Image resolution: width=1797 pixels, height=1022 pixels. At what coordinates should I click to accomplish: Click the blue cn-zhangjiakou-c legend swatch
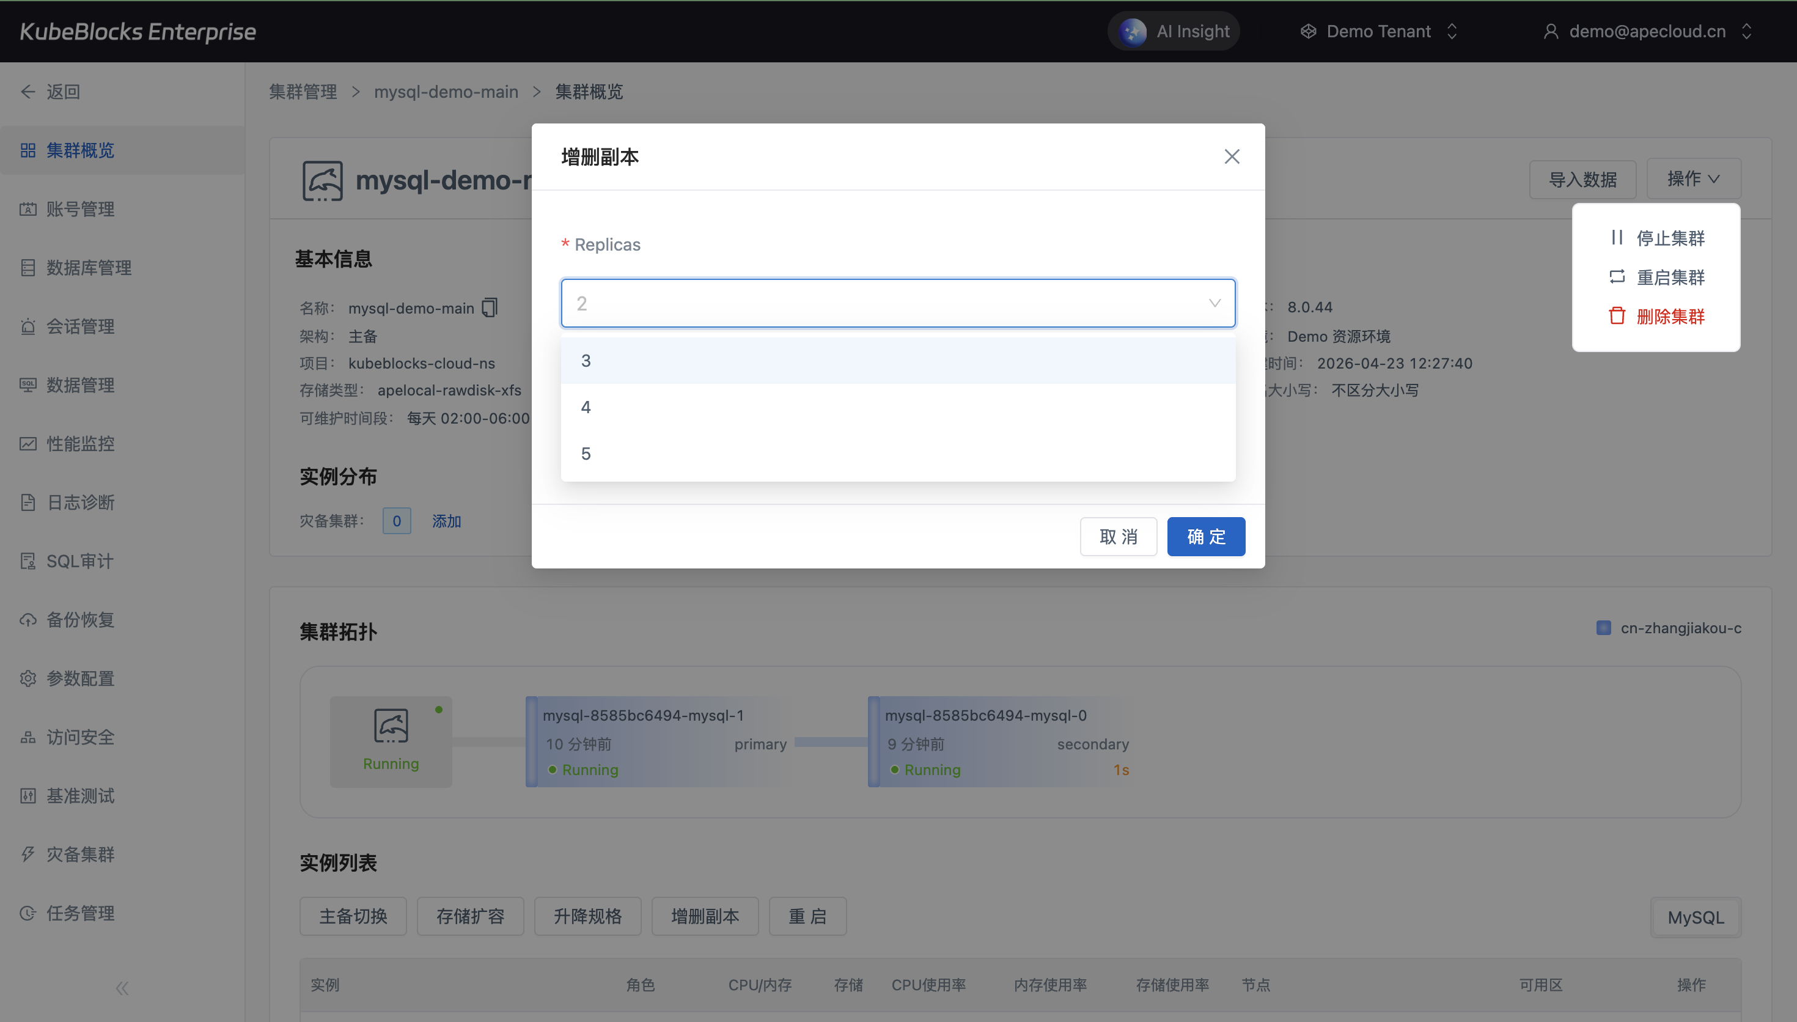(x=1603, y=628)
